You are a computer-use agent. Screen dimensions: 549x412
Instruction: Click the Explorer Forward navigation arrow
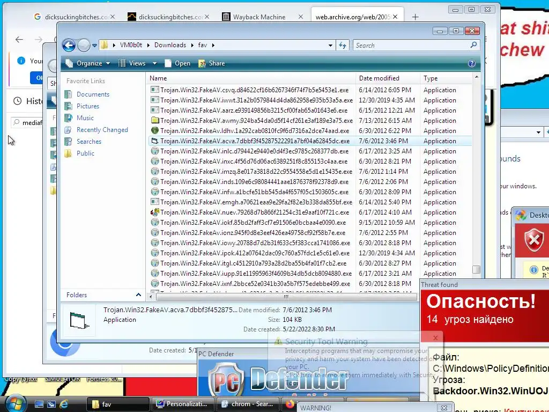[84, 45]
